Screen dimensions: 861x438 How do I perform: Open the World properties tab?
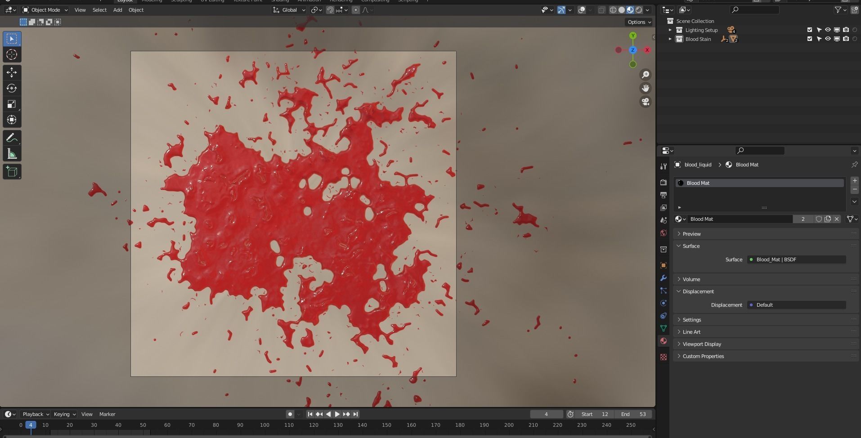[x=663, y=233]
